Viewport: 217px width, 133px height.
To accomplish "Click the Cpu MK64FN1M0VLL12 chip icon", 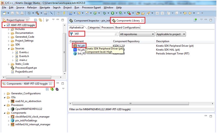I will [13, 109].
